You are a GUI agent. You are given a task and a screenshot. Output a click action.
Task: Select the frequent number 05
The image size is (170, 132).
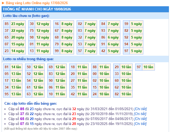point(7,74)
